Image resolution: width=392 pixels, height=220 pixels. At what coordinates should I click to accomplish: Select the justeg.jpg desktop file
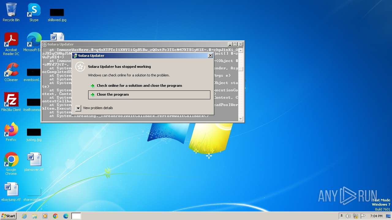(x=34, y=135)
